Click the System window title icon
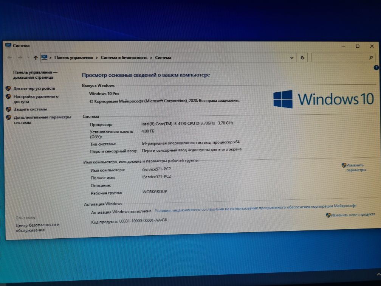Viewport: 381px width, 286px height. (8, 45)
